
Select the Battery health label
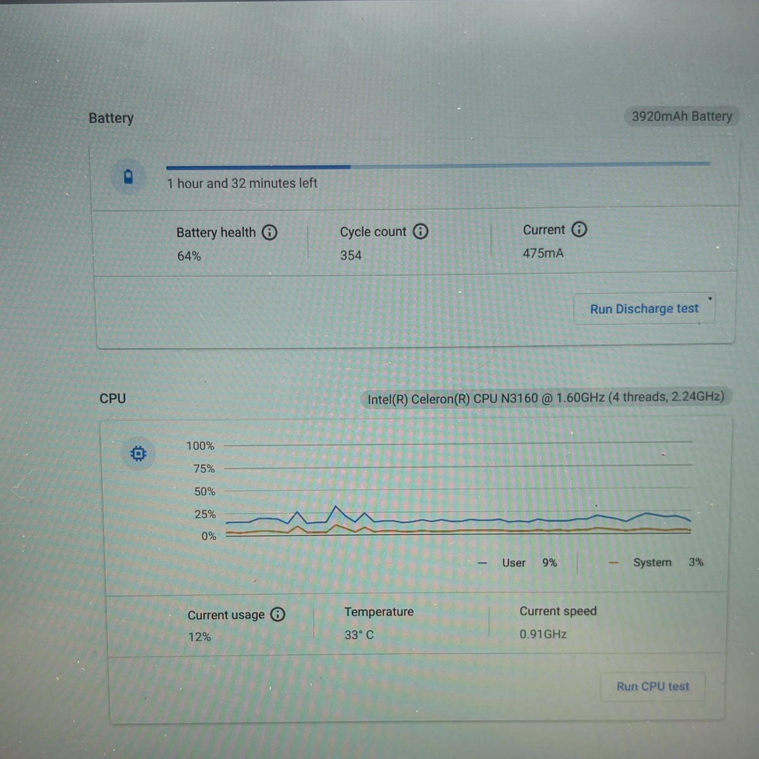(x=216, y=233)
